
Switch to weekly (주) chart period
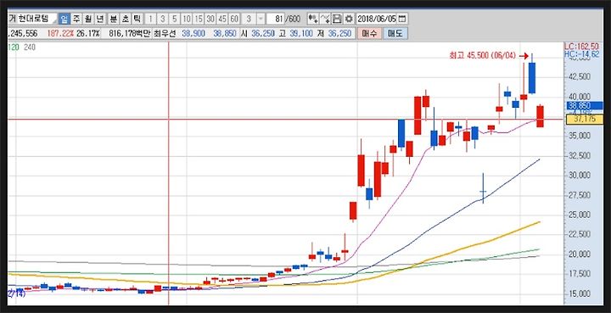click(76, 19)
